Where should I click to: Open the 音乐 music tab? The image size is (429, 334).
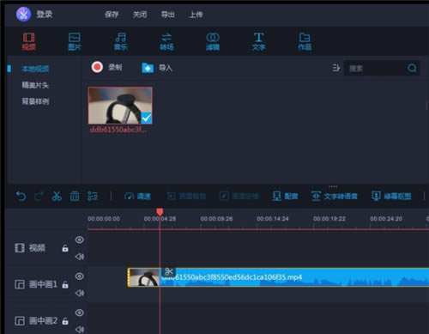coord(121,41)
